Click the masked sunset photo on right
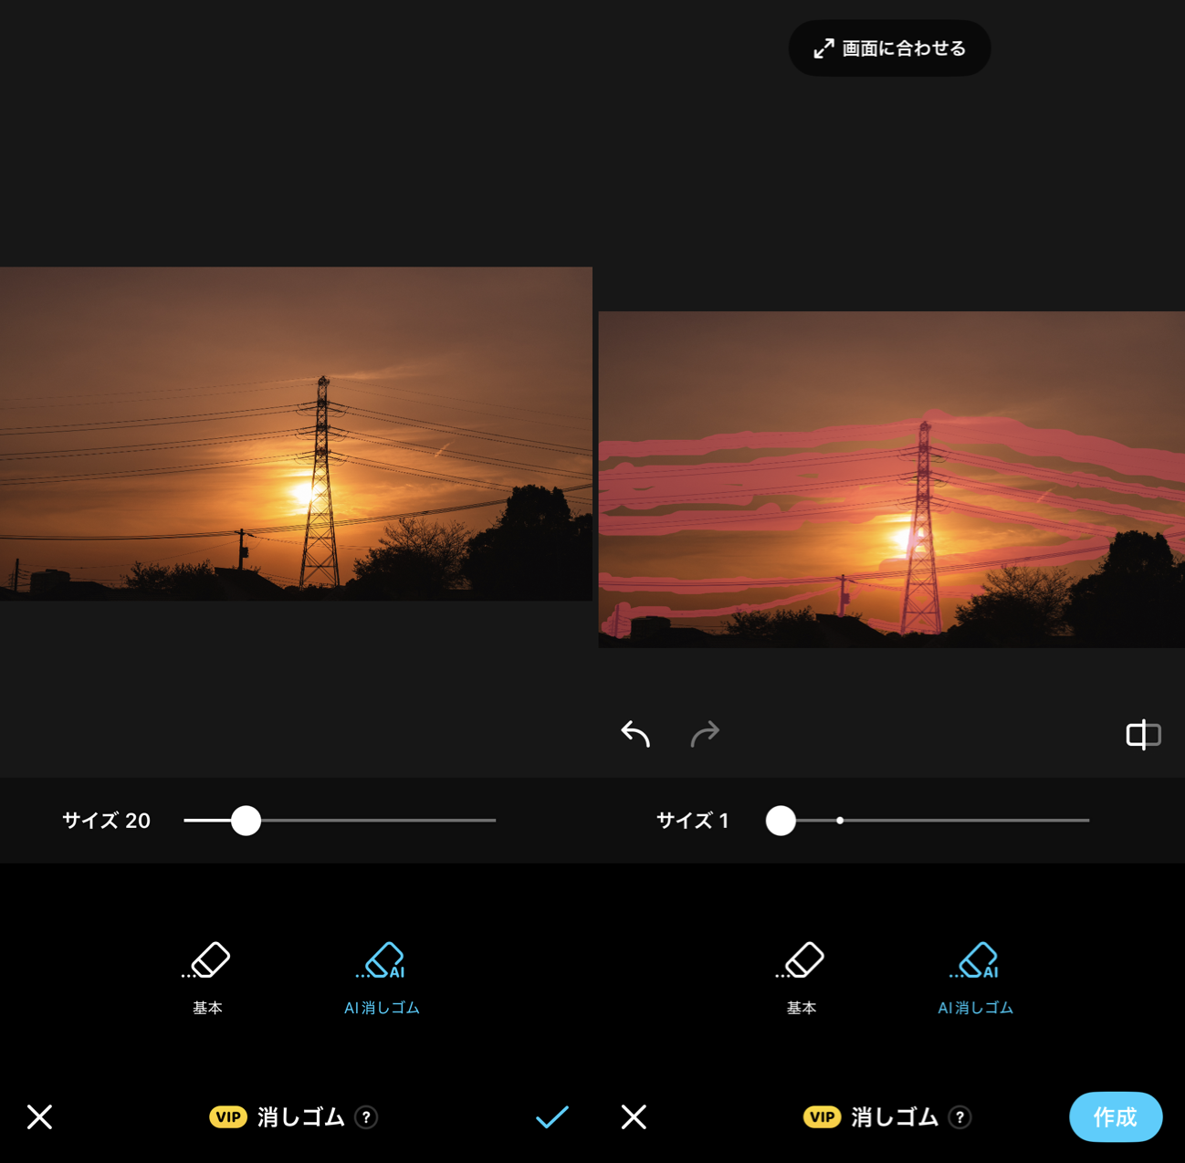The width and height of the screenshot is (1185, 1163). (891, 479)
